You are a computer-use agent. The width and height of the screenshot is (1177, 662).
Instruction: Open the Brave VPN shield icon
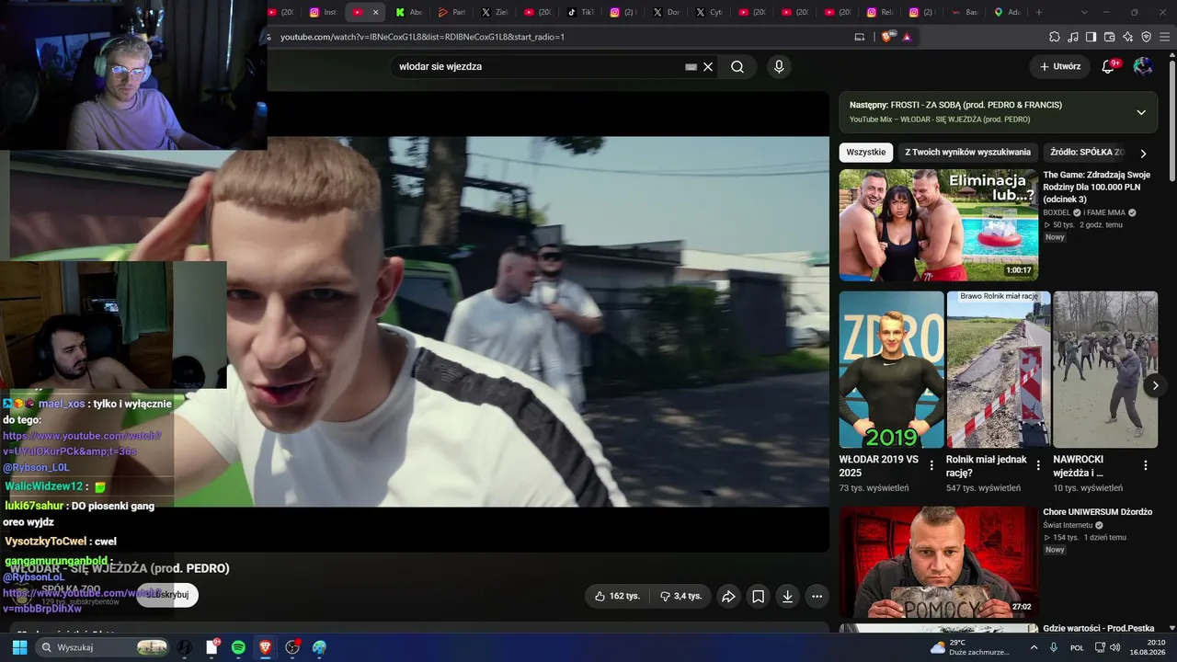[x=1147, y=37]
